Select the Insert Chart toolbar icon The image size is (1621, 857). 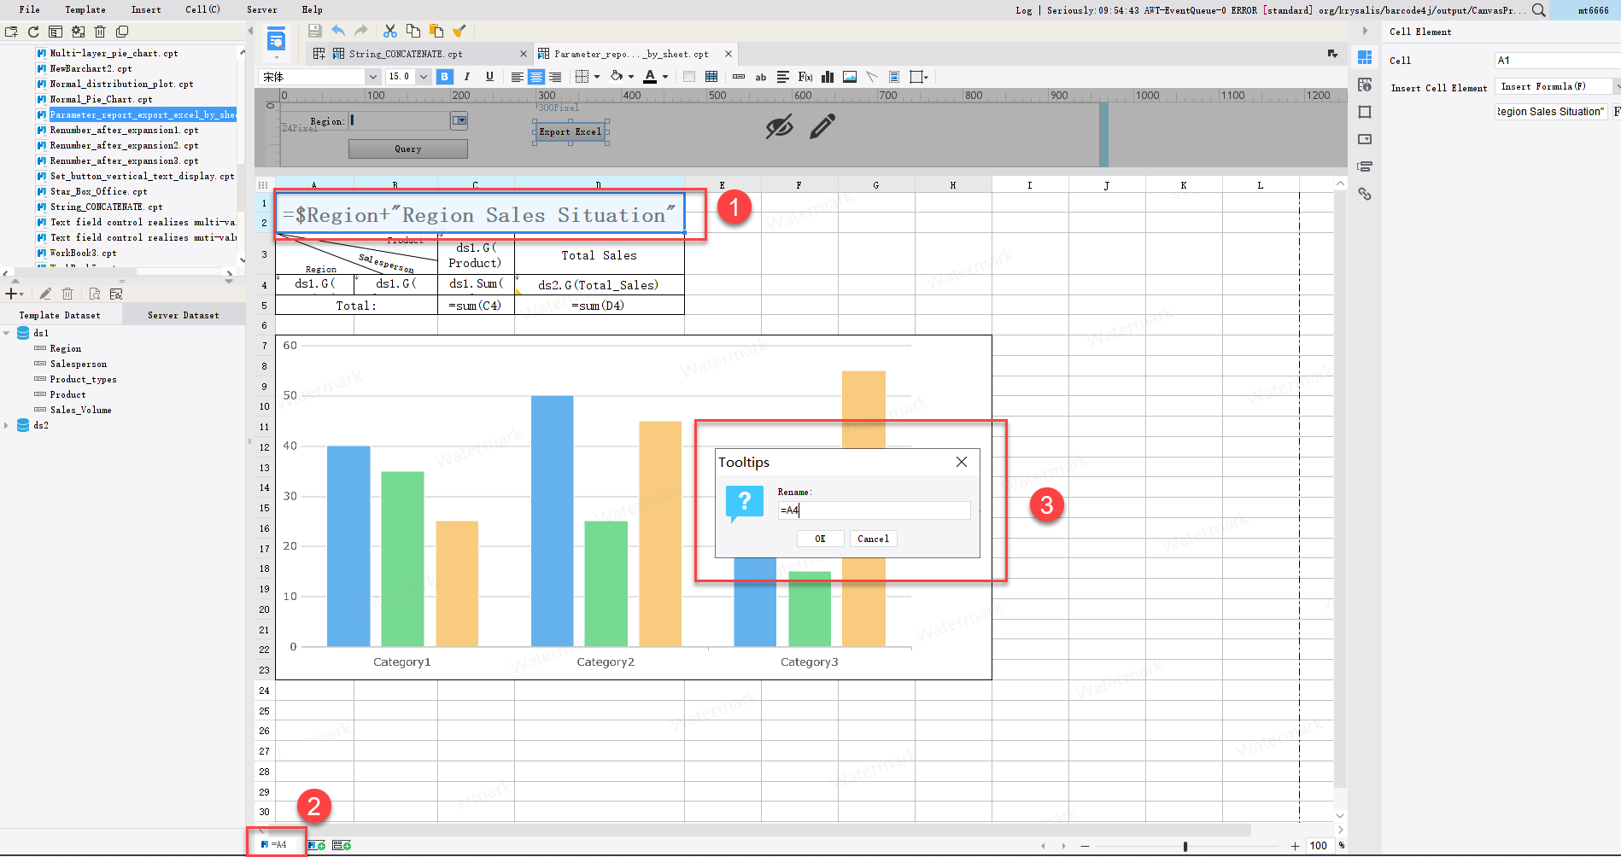pos(827,76)
